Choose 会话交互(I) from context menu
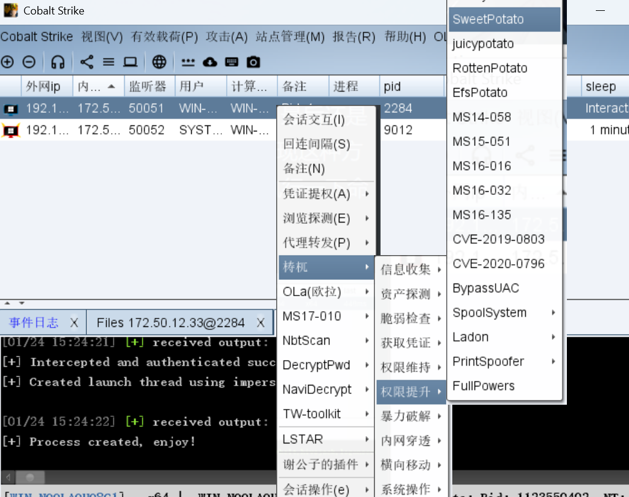This screenshot has height=497, width=629. pyautogui.click(x=326, y=119)
